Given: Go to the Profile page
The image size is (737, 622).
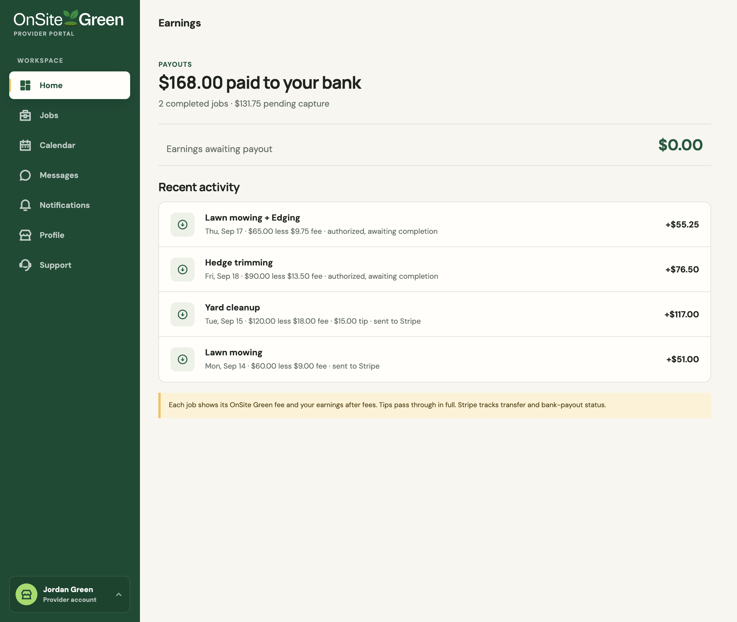Looking at the screenshot, I should click(x=69, y=235).
